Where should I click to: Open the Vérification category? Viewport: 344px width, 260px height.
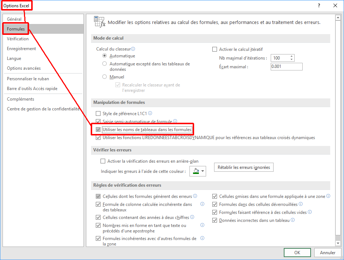(18, 39)
